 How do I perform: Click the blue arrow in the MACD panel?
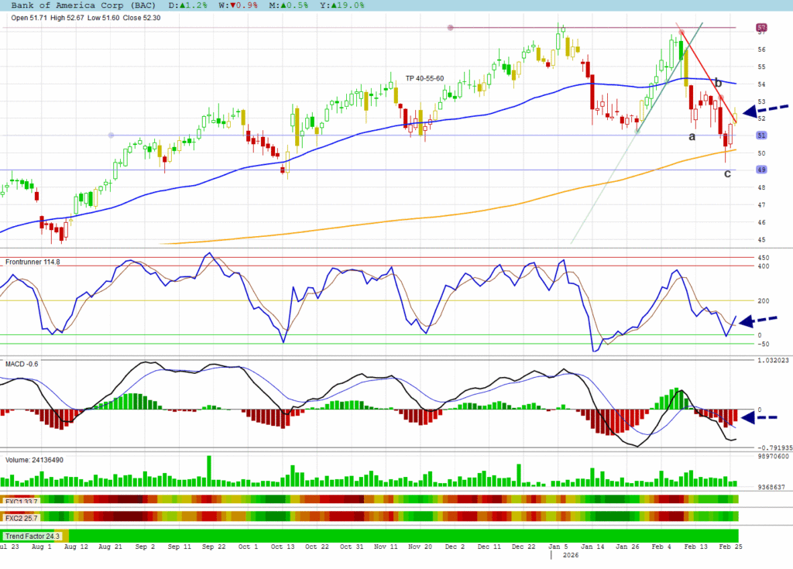tap(759, 418)
